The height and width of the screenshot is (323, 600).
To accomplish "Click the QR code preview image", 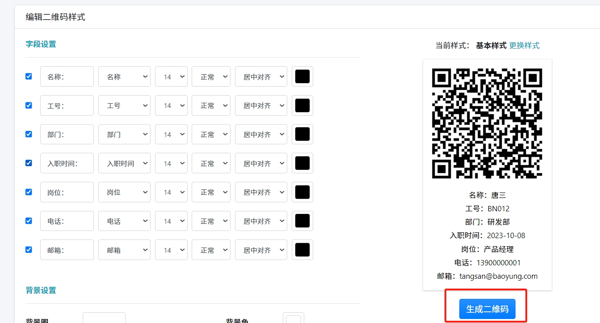I will coord(487,123).
